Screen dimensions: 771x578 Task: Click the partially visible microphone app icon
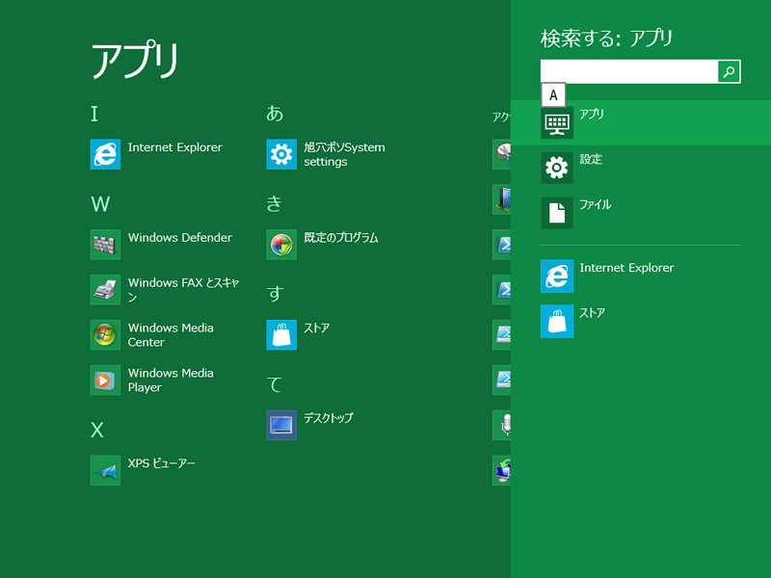502,425
